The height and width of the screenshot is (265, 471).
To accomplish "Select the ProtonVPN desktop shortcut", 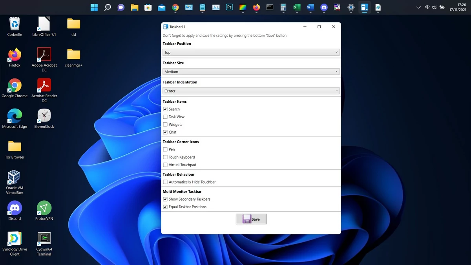I will pyautogui.click(x=44, y=211).
